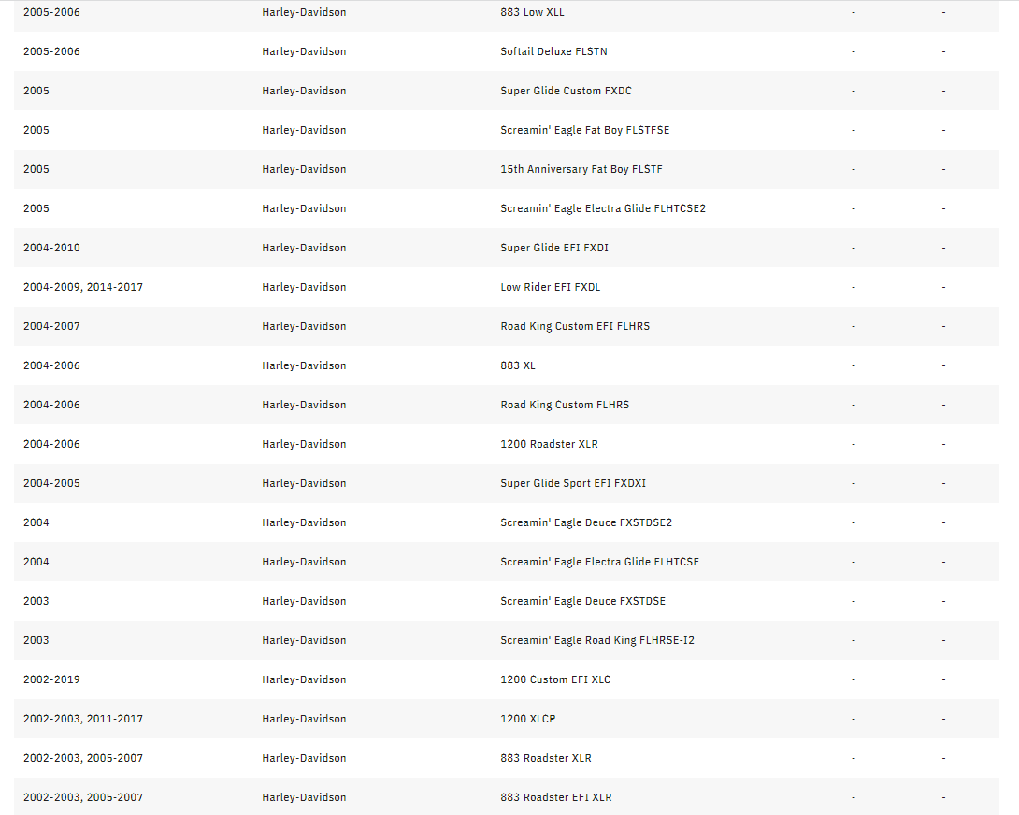
Task: Click Low Rider EFI FXDL model
Action: 551,287
